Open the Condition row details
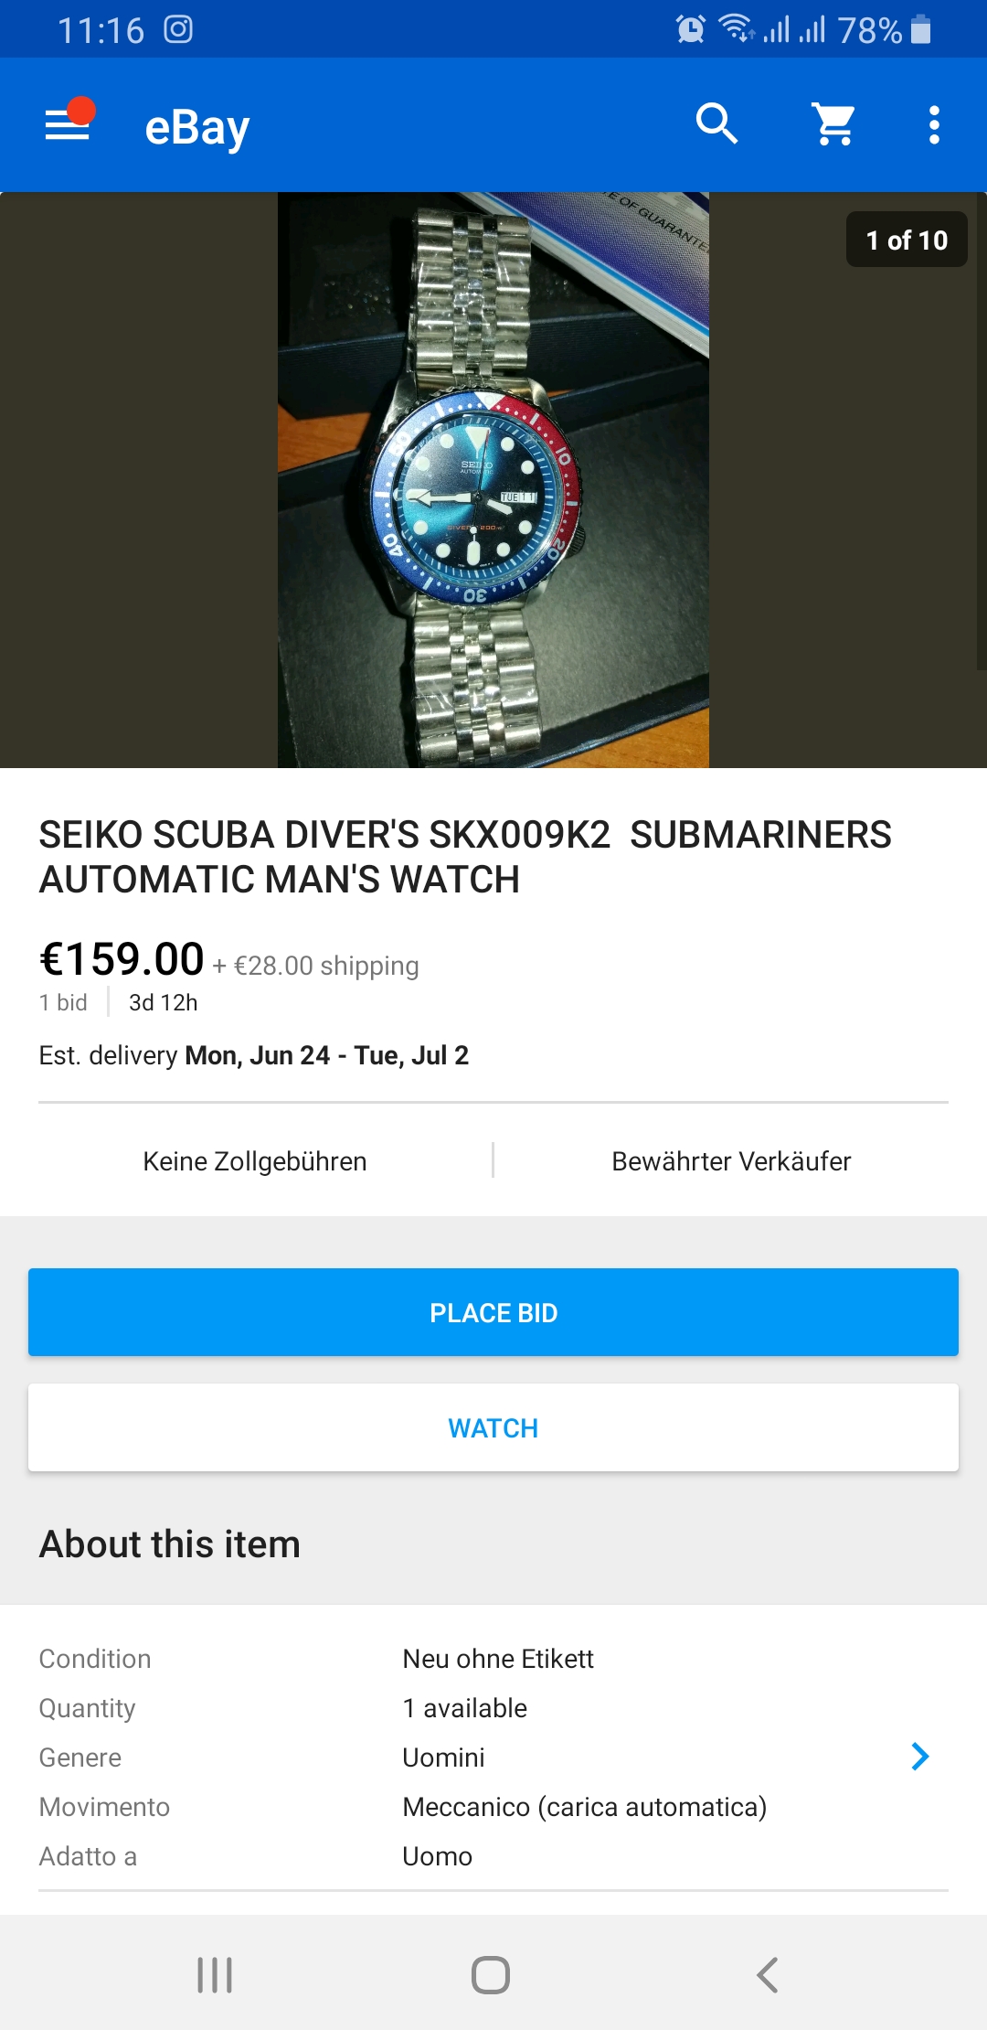This screenshot has height=2030, width=987. pos(493,1659)
